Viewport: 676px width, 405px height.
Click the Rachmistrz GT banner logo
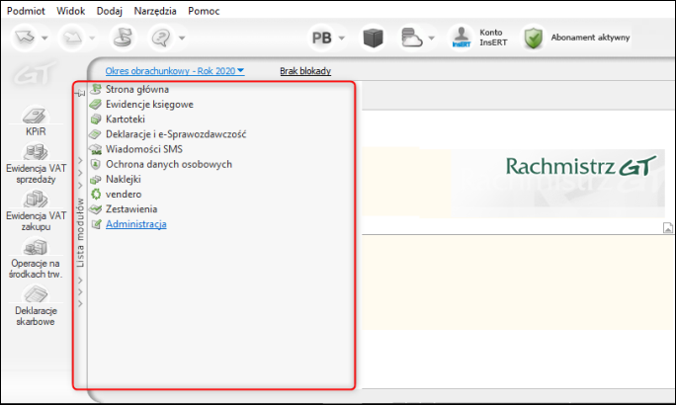581,166
